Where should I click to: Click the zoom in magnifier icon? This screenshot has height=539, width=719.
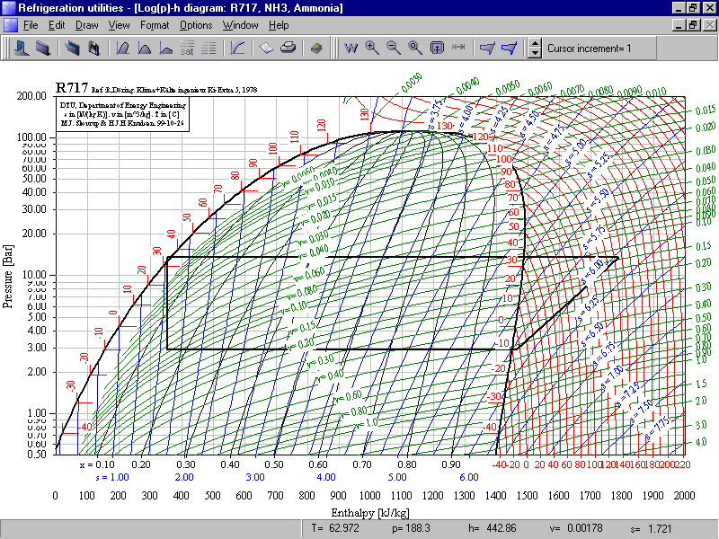point(372,49)
